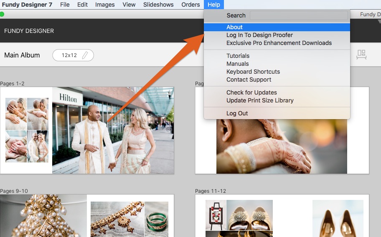Open Tutorials from Help menu
Image resolution: width=381 pixels, height=237 pixels.
click(277, 56)
